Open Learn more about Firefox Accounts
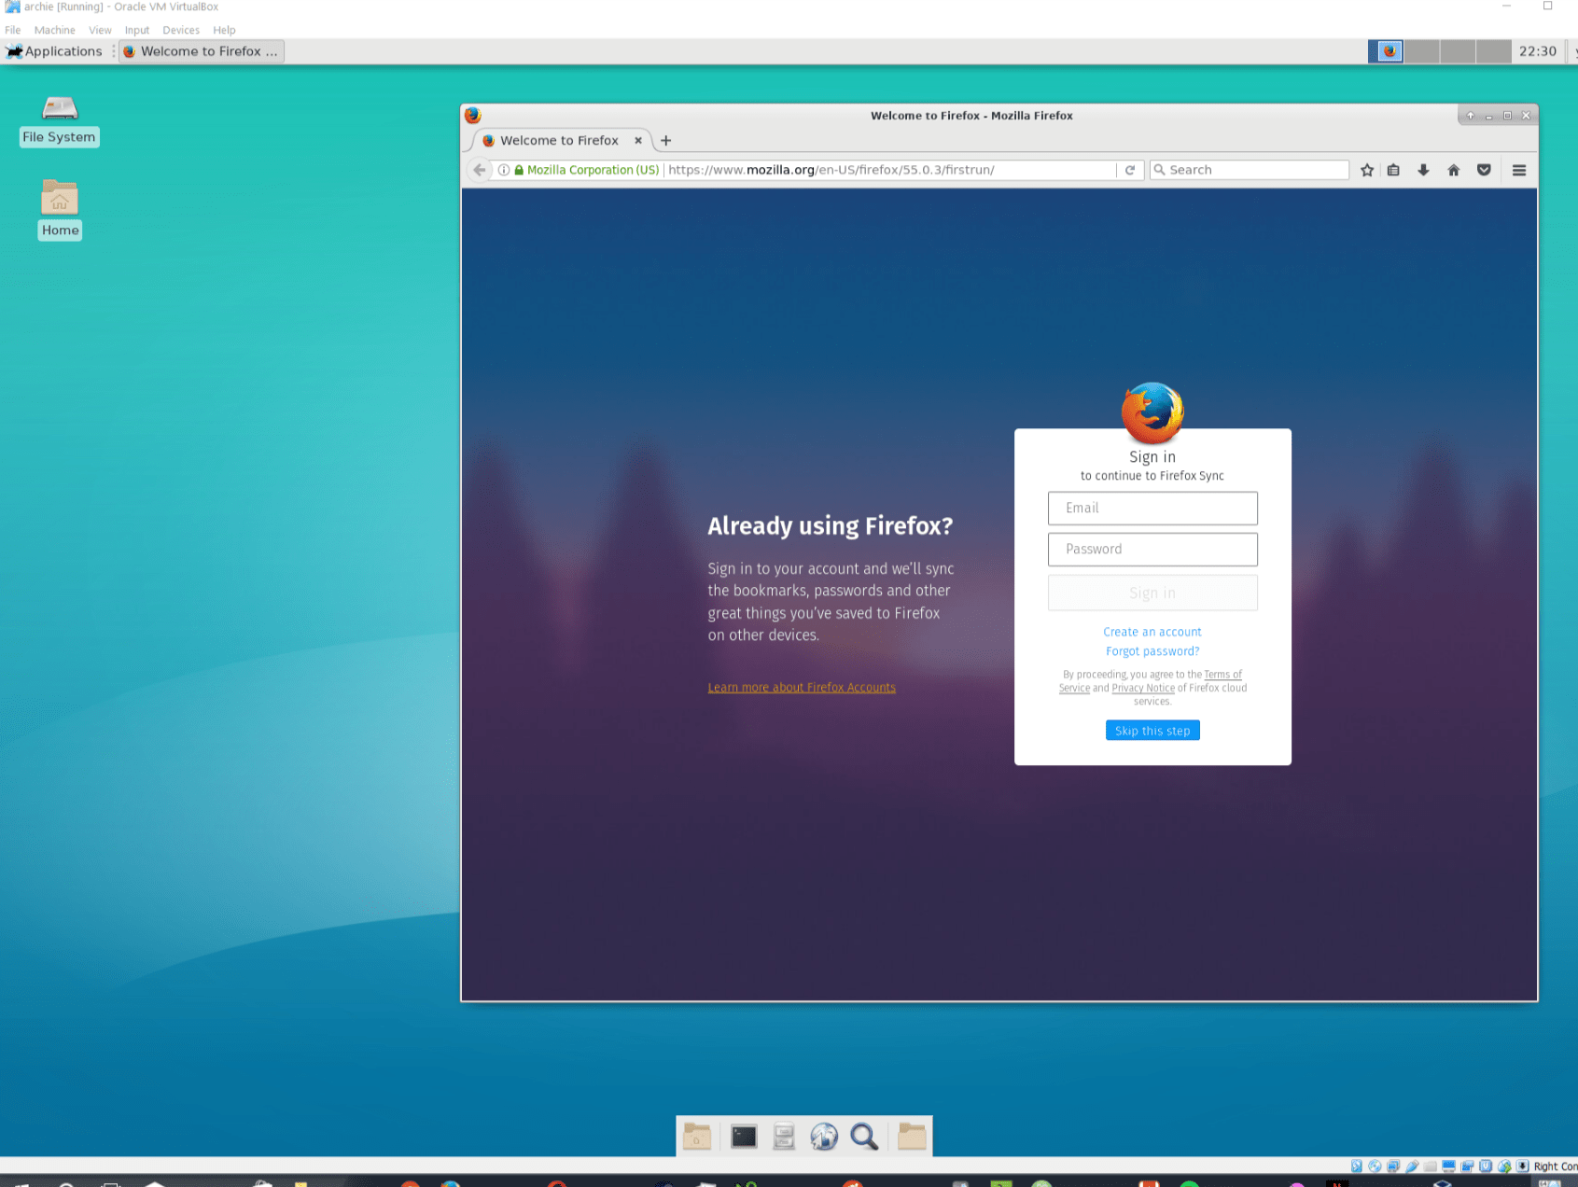Screen dimensions: 1578x1187 click(801, 687)
